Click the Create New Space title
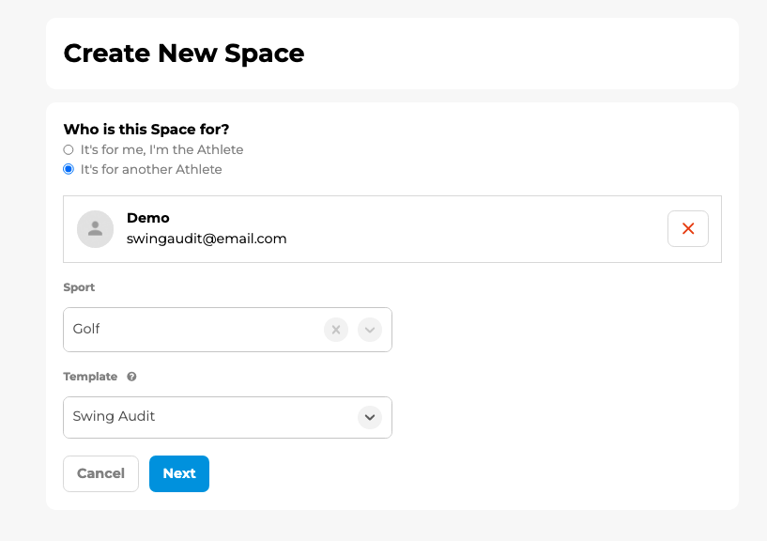Viewport: 767px width, 541px height. tap(184, 53)
